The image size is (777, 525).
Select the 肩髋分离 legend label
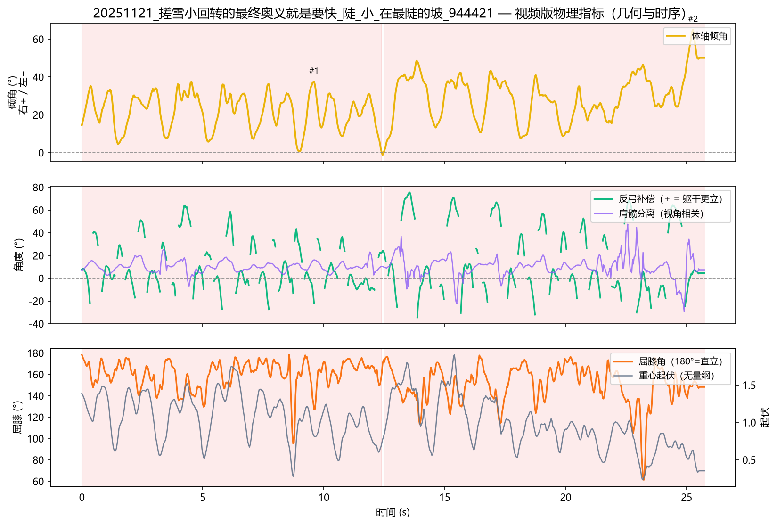pos(661,213)
